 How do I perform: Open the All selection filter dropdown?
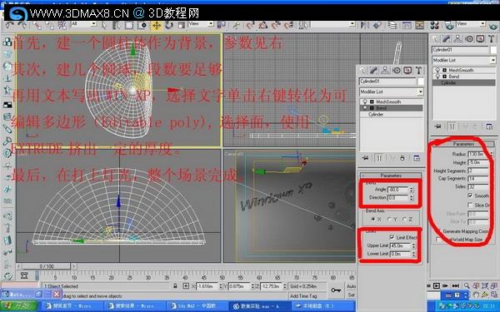click(x=93, y=24)
